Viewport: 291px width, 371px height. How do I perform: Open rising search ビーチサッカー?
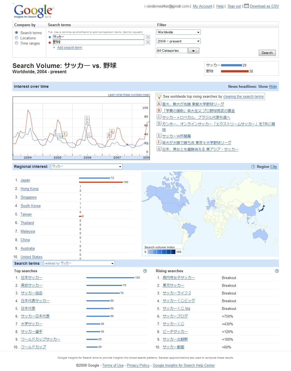[175, 332]
